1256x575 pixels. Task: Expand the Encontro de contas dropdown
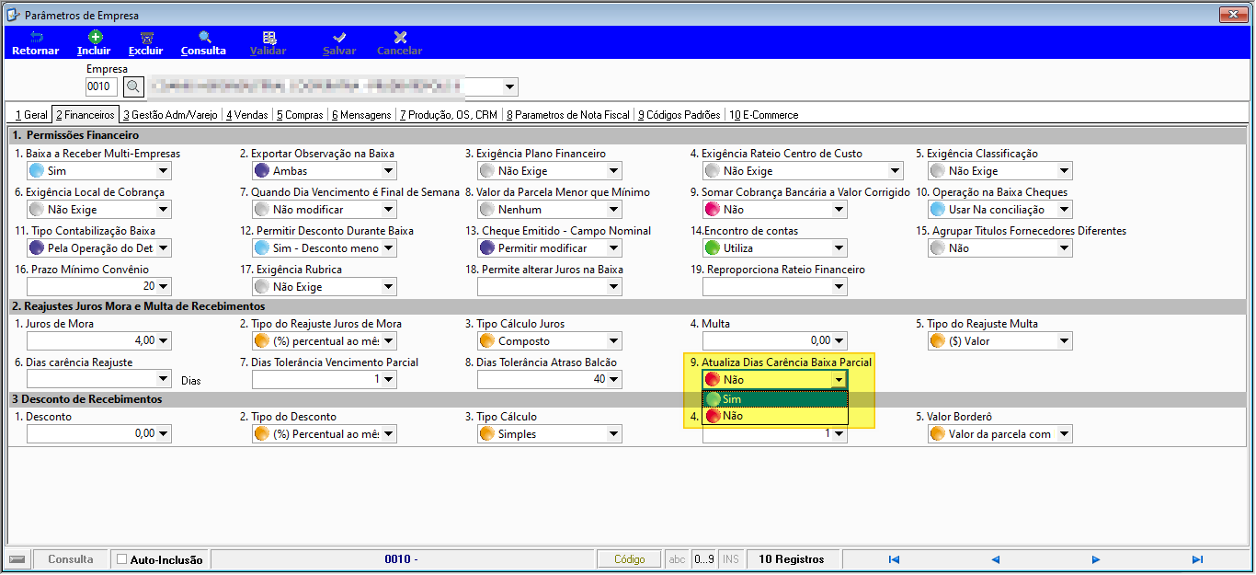[x=838, y=248]
